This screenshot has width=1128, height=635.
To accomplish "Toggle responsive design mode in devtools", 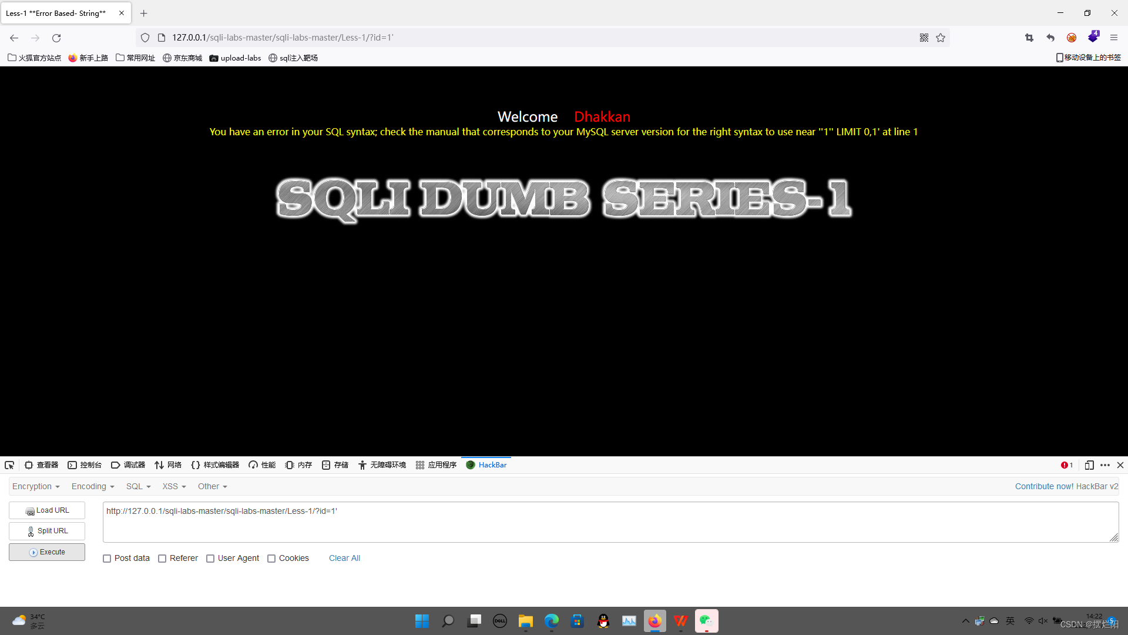I will [x=1089, y=465].
